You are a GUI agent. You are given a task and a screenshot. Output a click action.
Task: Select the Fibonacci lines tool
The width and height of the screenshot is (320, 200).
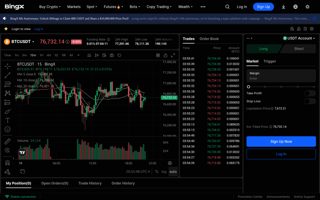point(7,84)
